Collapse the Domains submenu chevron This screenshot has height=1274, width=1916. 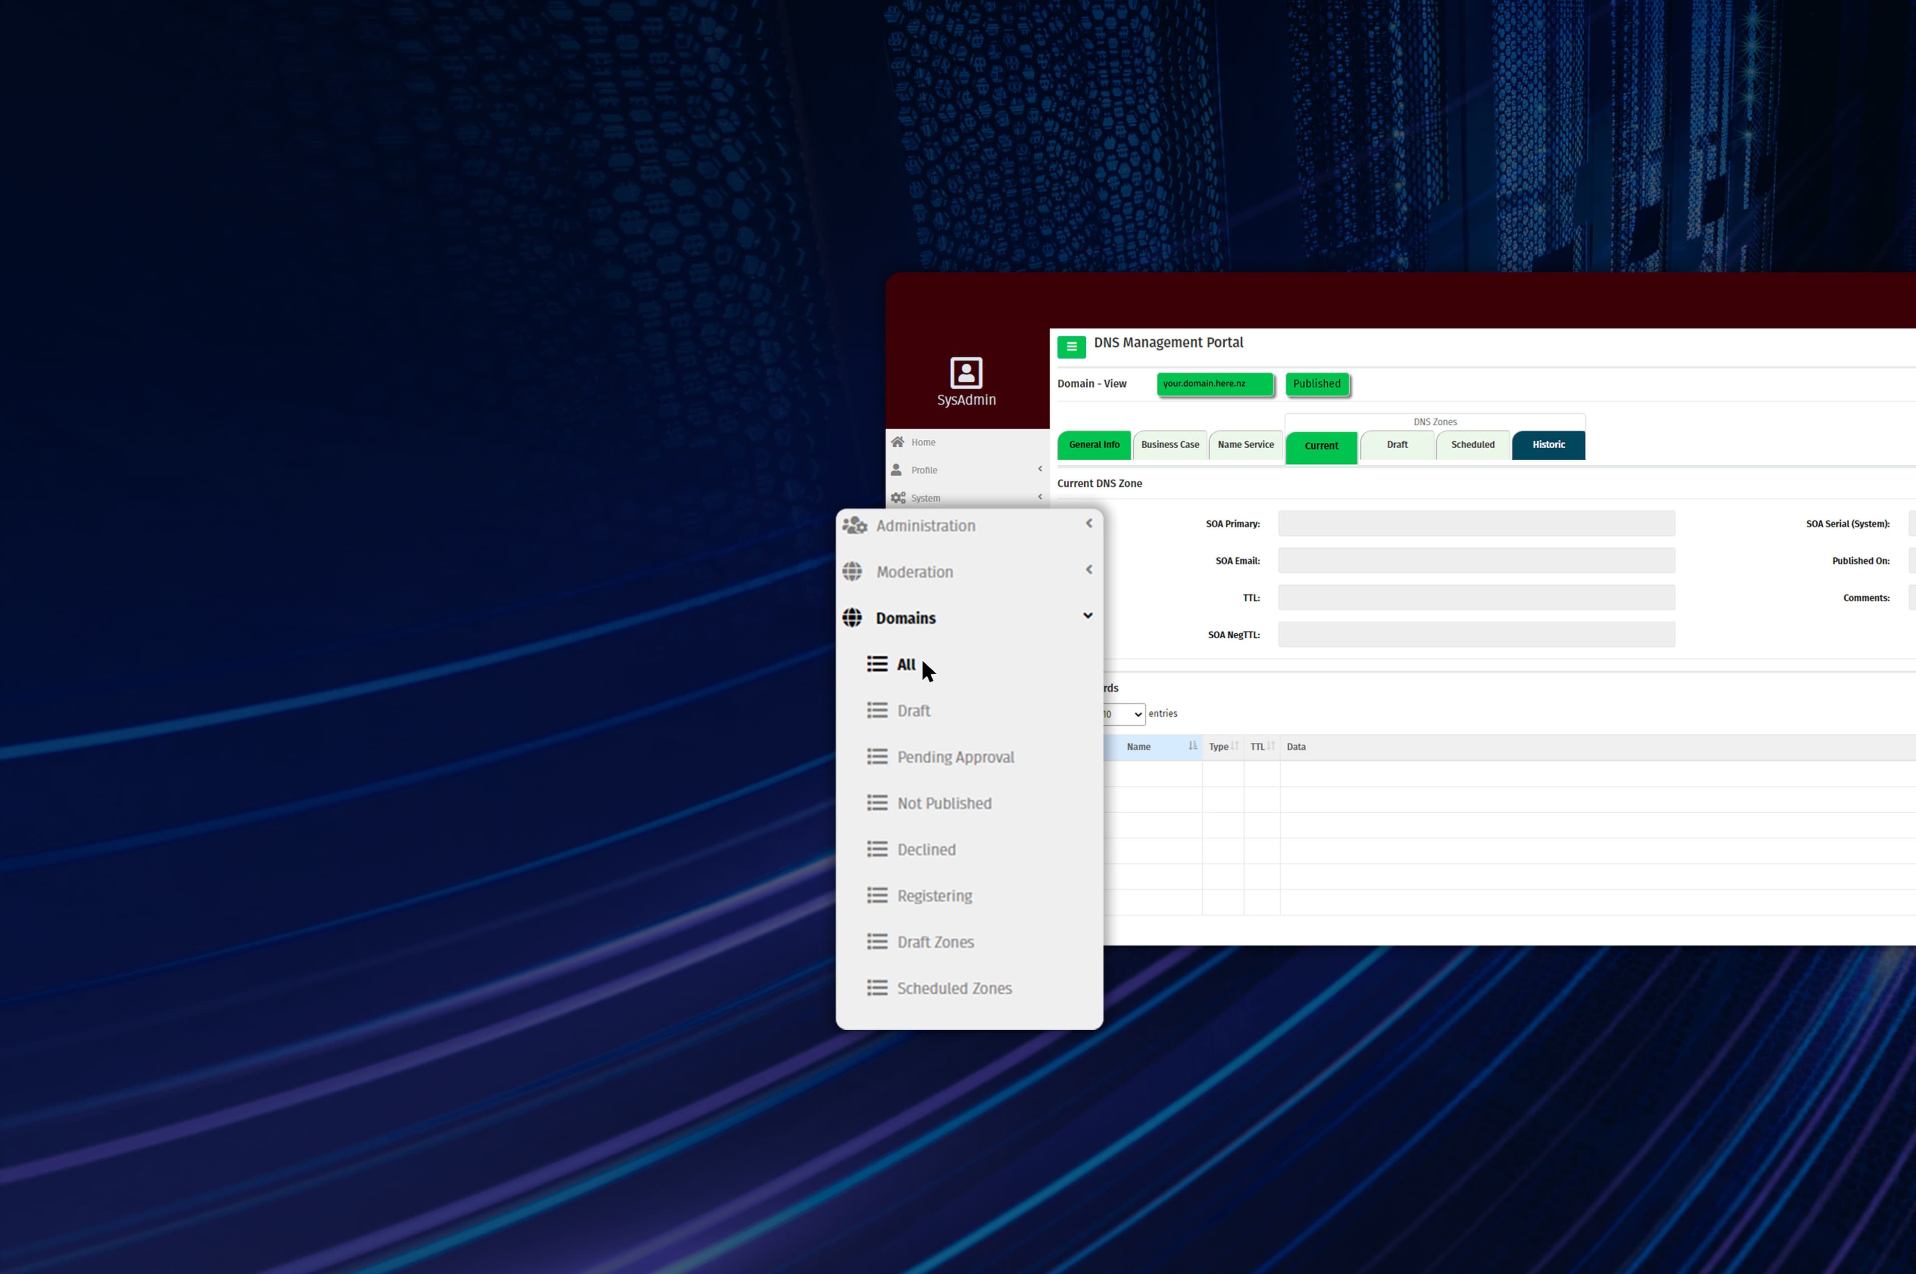[1088, 616]
